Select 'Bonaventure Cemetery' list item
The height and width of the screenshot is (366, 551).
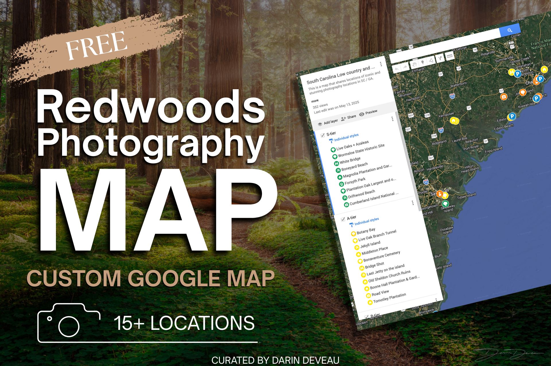(379, 257)
